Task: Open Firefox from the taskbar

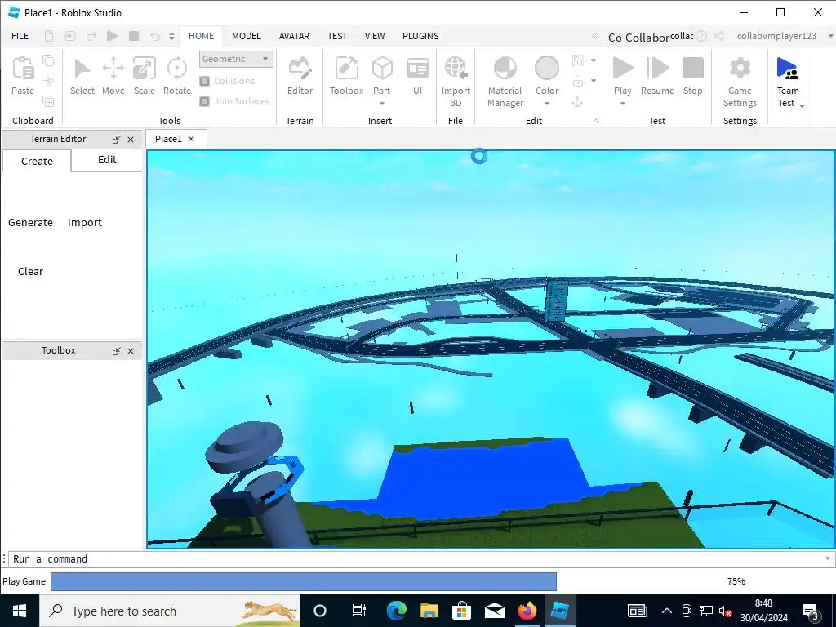Action: (x=527, y=611)
